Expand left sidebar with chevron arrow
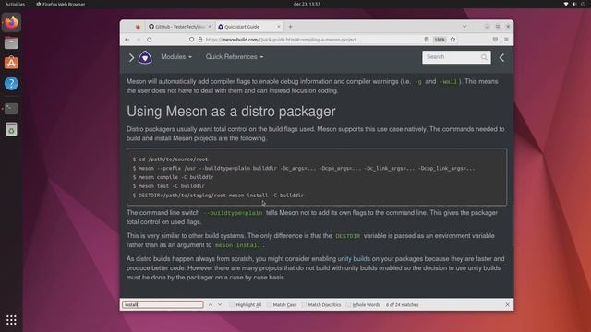Viewport: 591px width, 332px height. point(131,57)
